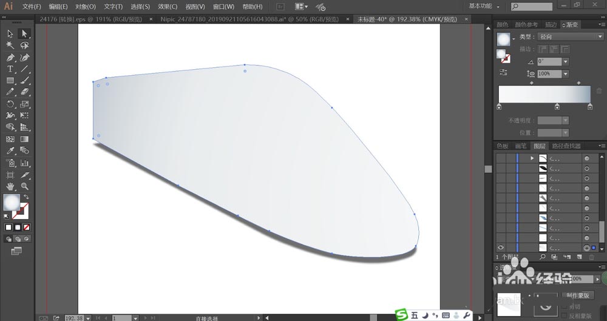Select the Hand tool
The image size is (607, 321).
click(x=10, y=187)
